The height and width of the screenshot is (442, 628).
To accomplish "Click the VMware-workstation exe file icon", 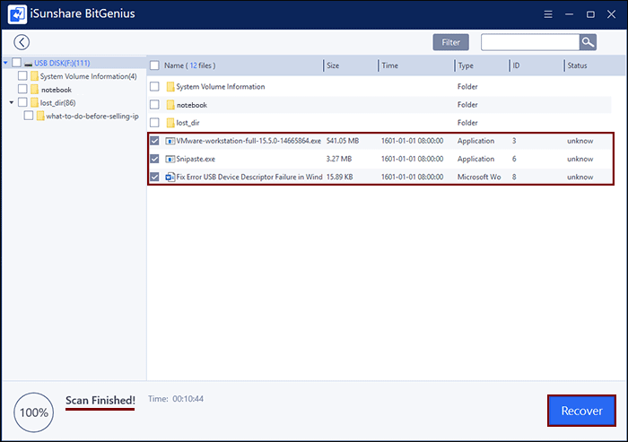I will [x=170, y=141].
